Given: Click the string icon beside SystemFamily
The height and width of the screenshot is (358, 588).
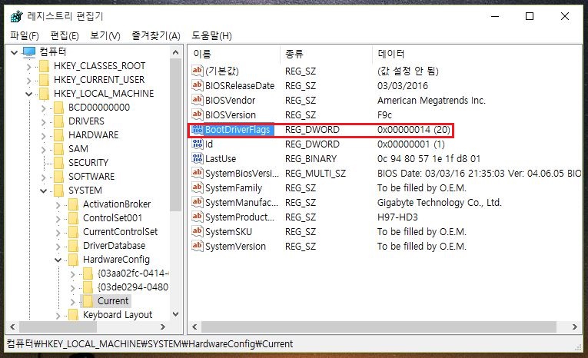Looking at the screenshot, I should coord(198,187).
